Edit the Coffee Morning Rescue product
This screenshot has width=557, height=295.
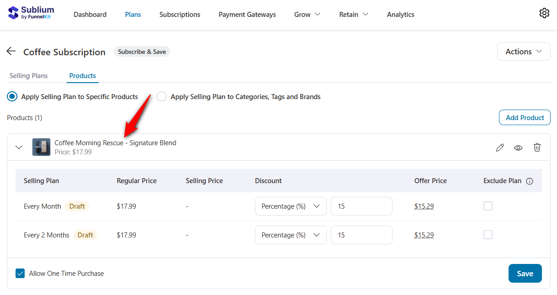[x=499, y=147]
